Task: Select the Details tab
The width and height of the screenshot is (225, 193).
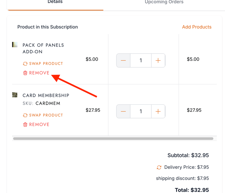Action: (x=55, y=2)
